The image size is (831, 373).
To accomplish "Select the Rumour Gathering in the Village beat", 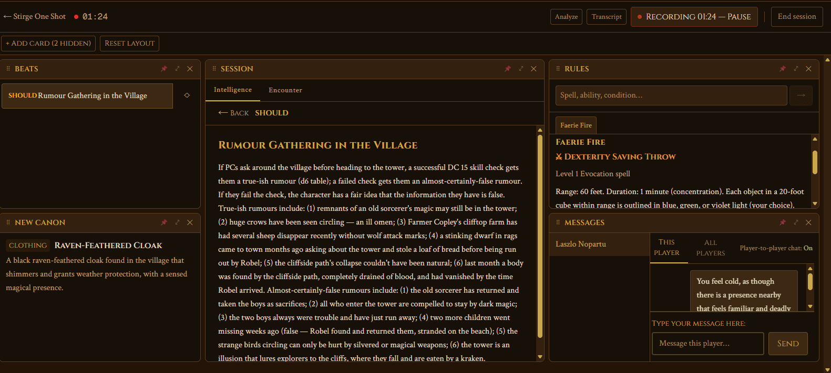I will click(x=87, y=96).
